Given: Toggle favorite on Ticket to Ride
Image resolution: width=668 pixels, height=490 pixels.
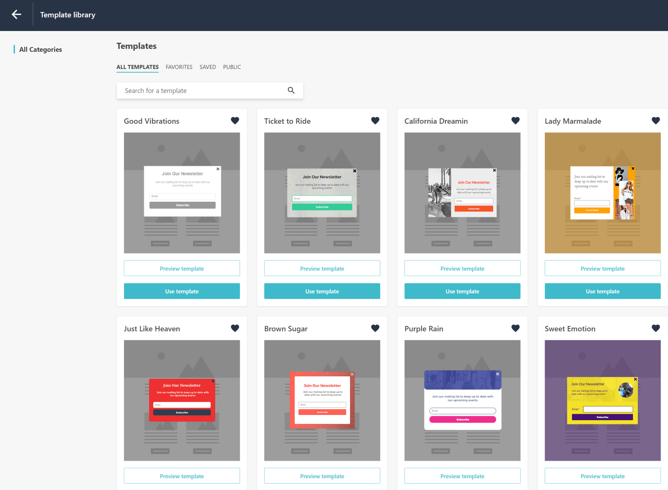Looking at the screenshot, I should pyautogui.click(x=375, y=120).
